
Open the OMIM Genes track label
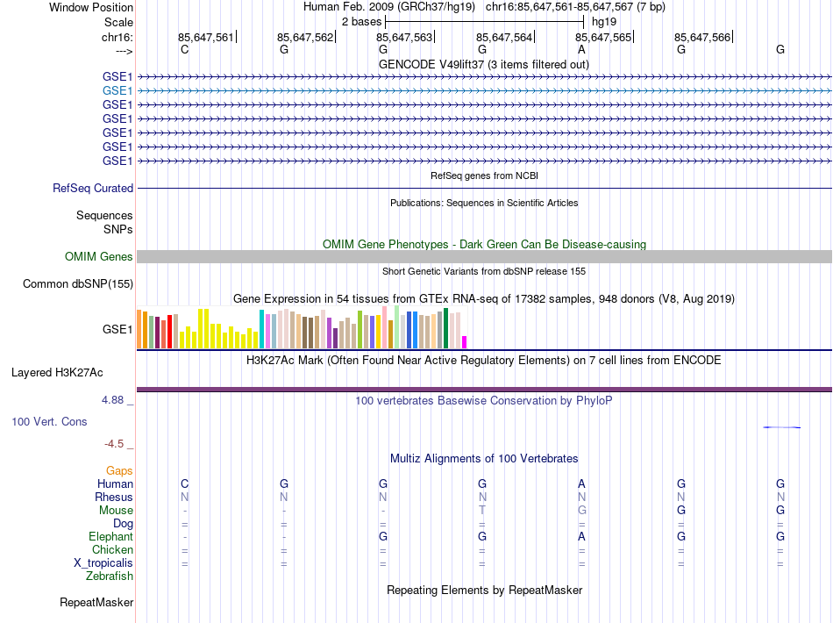click(99, 257)
